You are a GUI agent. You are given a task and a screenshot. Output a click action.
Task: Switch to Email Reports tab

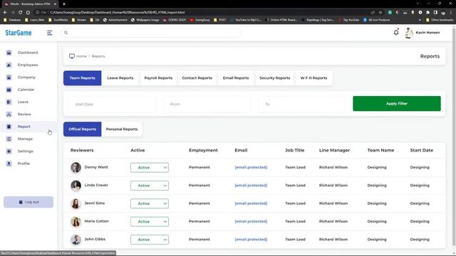236,78
